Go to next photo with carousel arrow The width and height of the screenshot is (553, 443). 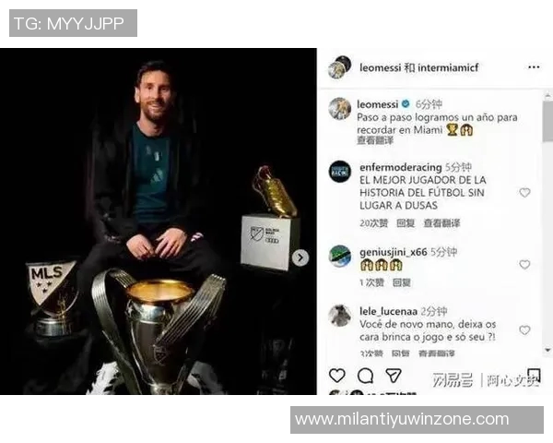point(300,257)
